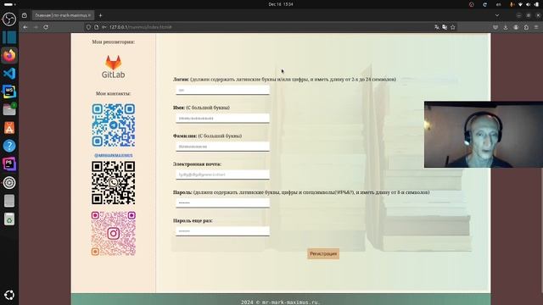Click the Фамилия input field
543x305 pixels.
(222, 147)
